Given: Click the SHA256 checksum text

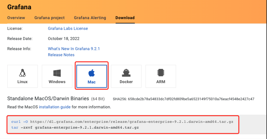Looking at the screenshot, I should (183, 99).
